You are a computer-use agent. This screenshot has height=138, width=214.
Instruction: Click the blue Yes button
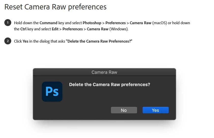coord(155,110)
